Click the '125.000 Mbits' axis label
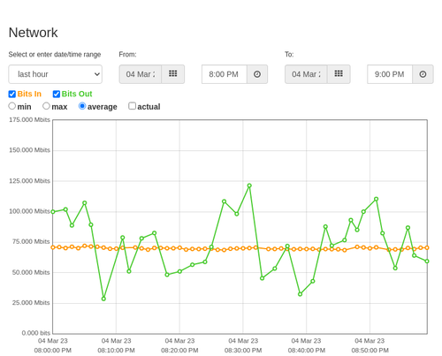The width and height of the screenshot is (442, 356). click(x=29, y=181)
